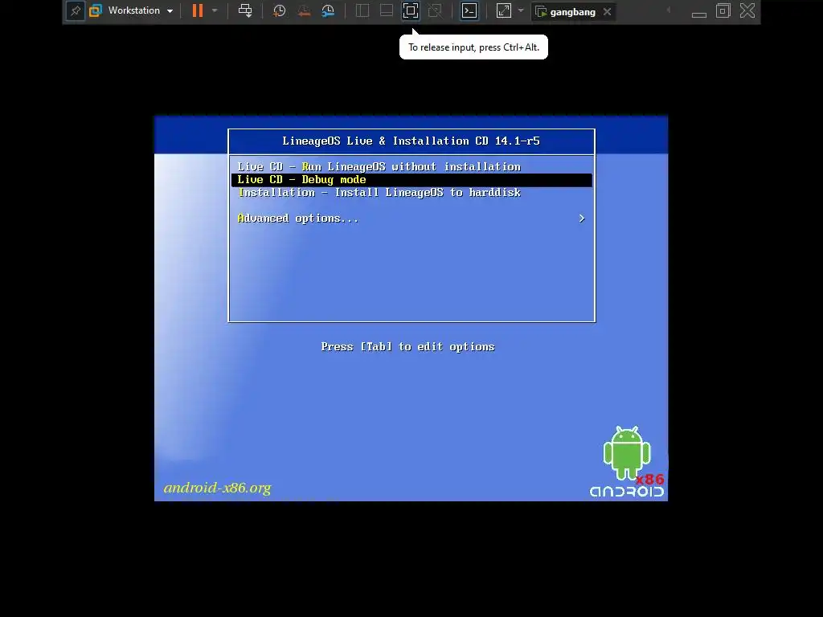Image resolution: width=823 pixels, height=617 pixels.
Task: Open Advanced options submenu
Action: pyautogui.click(x=411, y=219)
